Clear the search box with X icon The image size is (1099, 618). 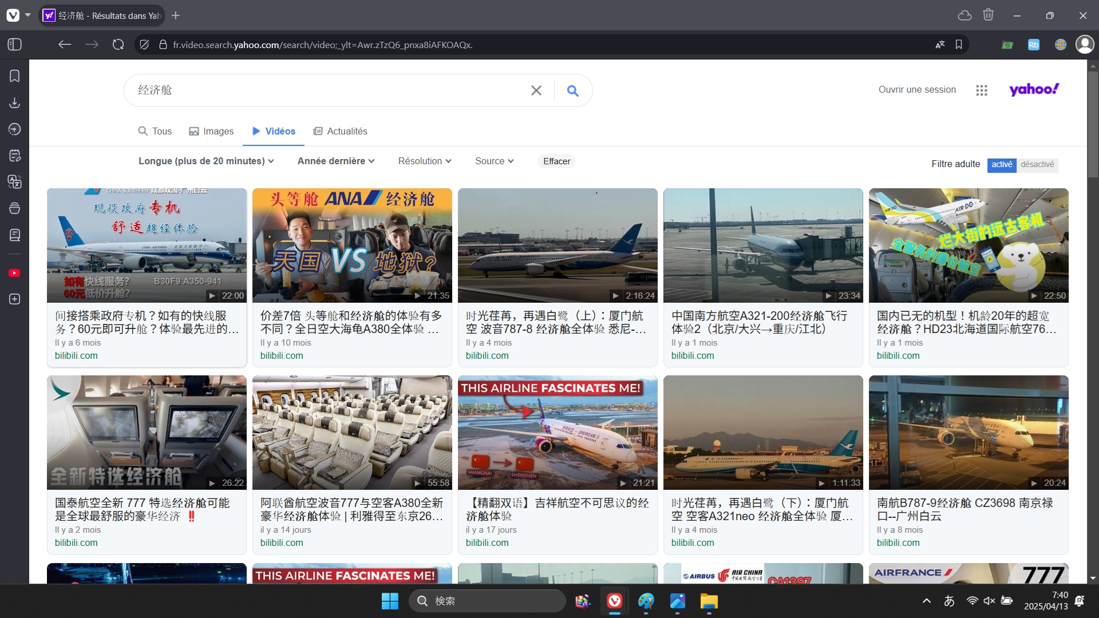pyautogui.click(x=536, y=90)
